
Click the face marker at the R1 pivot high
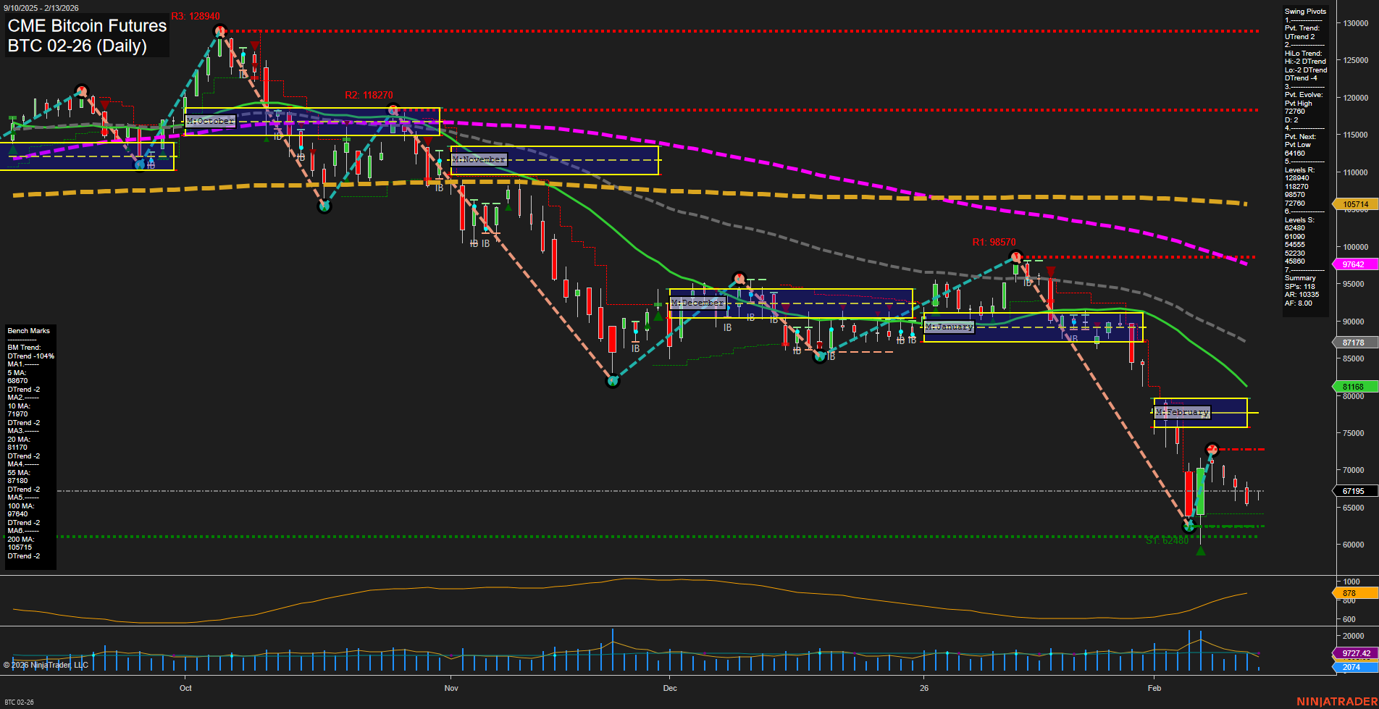click(1015, 256)
